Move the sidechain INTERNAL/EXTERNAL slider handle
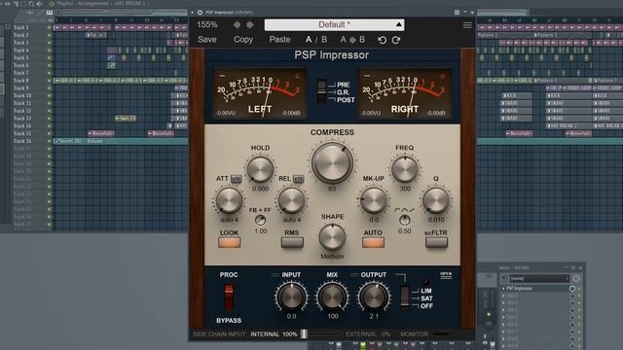This screenshot has width=623, height=350. (x=304, y=334)
